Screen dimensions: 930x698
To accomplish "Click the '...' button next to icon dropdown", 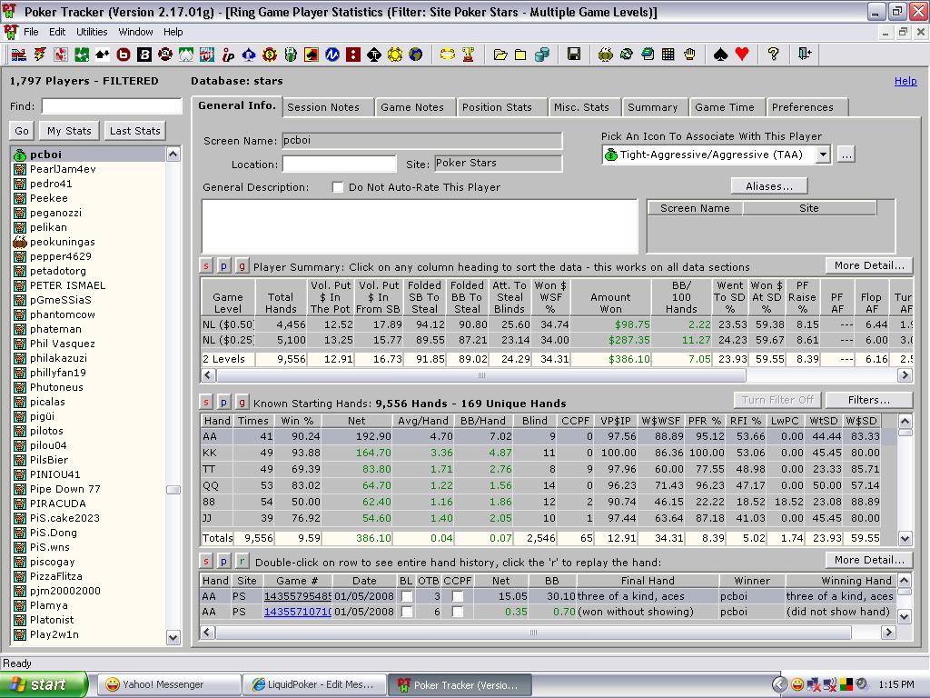I will point(846,155).
